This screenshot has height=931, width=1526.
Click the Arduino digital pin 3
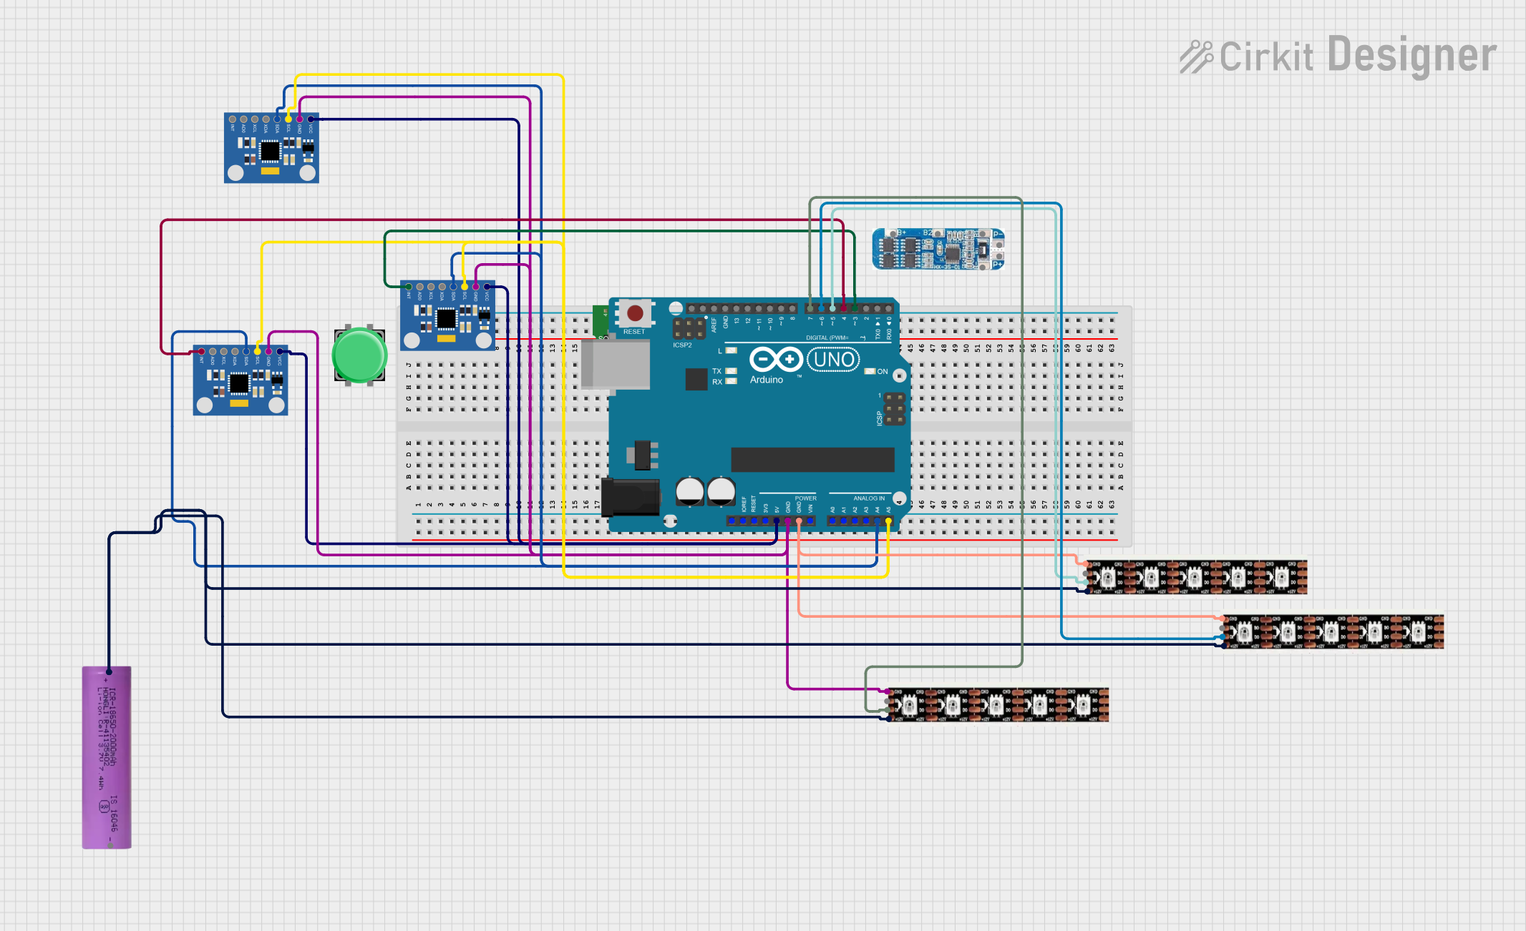[x=855, y=309]
